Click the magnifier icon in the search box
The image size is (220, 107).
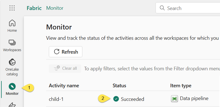click(x=162, y=8)
